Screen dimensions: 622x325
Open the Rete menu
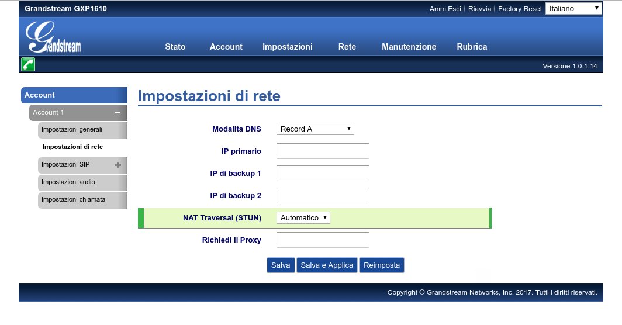click(347, 47)
